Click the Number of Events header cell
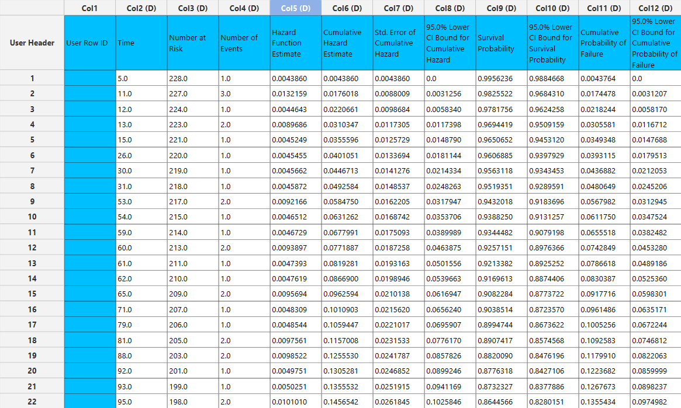The width and height of the screenshot is (681, 408). pyautogui.click(x=244, y=43)
